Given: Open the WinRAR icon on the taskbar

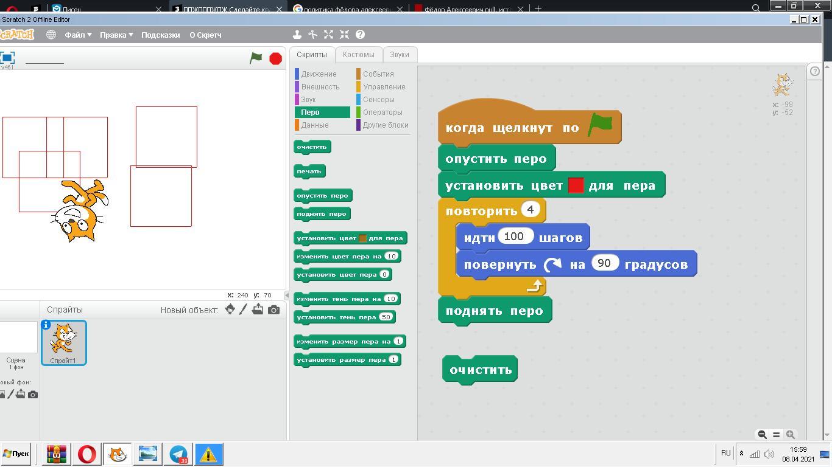Looking at the screenshot, I should 57,454.
